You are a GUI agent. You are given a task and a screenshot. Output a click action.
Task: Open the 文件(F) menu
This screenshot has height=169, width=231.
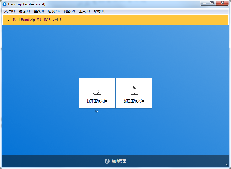tap(10, 11)
